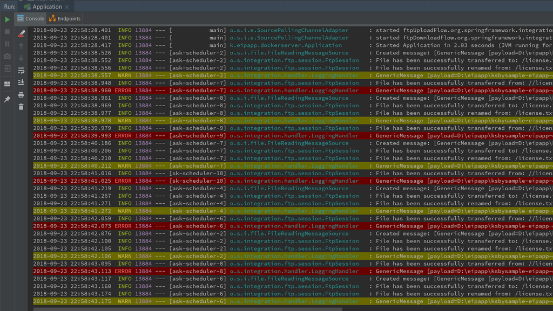Viewport: 553px width, 311px height.
Task: Click the Exit icon in left toolbar
Action: pos(7,69)
